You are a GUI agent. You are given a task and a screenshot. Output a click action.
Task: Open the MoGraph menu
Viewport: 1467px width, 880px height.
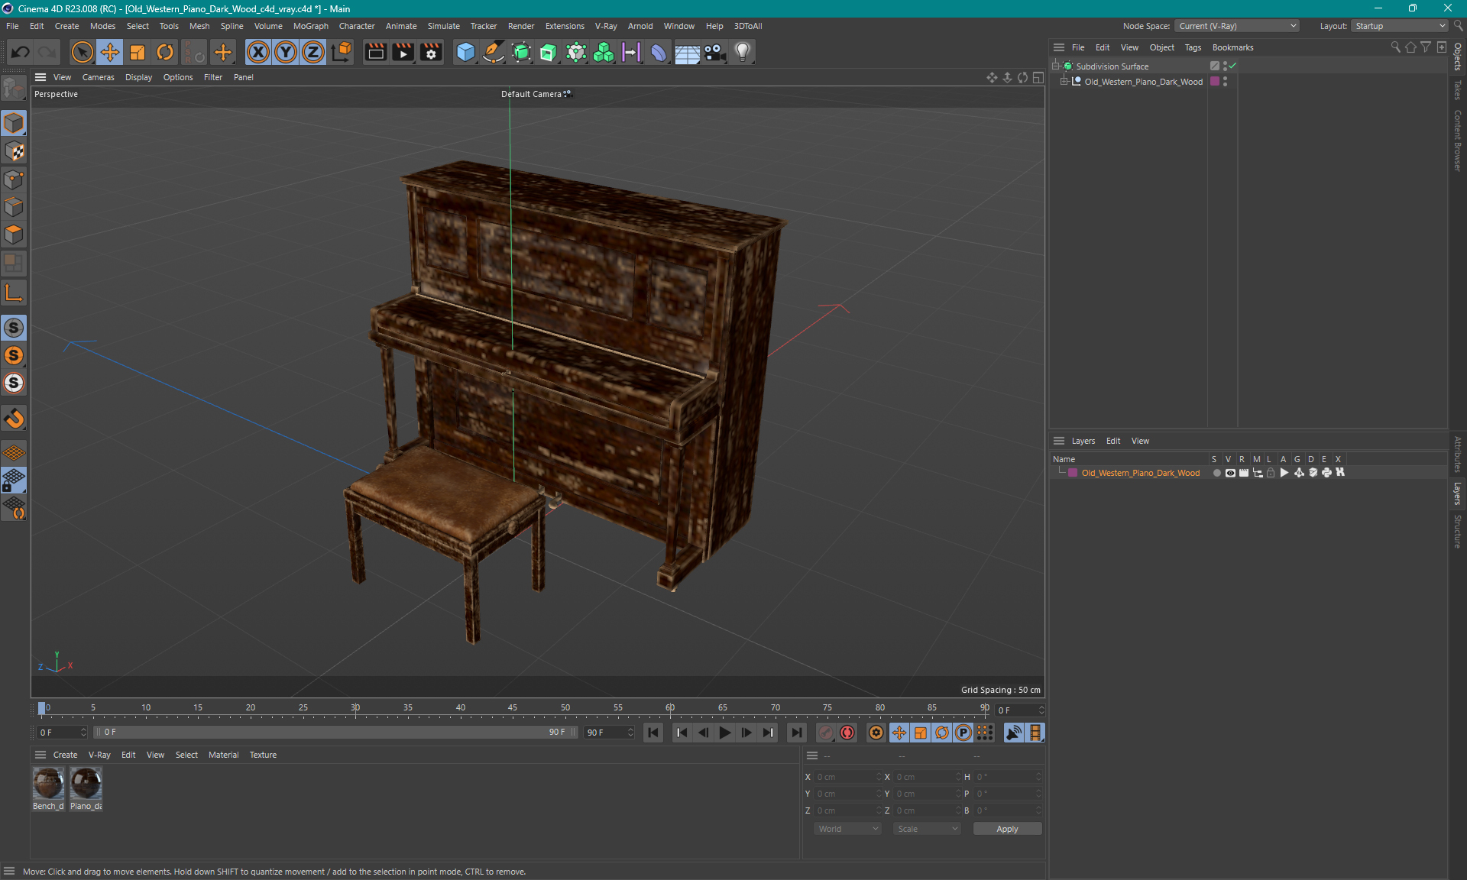click(310, 26)
